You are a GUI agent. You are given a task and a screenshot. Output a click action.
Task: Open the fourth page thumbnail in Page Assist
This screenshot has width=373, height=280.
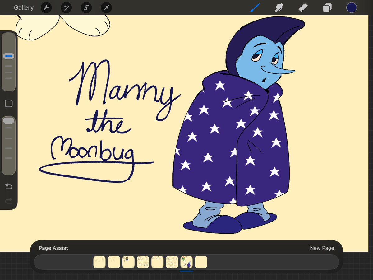click(x=143, y=262)
